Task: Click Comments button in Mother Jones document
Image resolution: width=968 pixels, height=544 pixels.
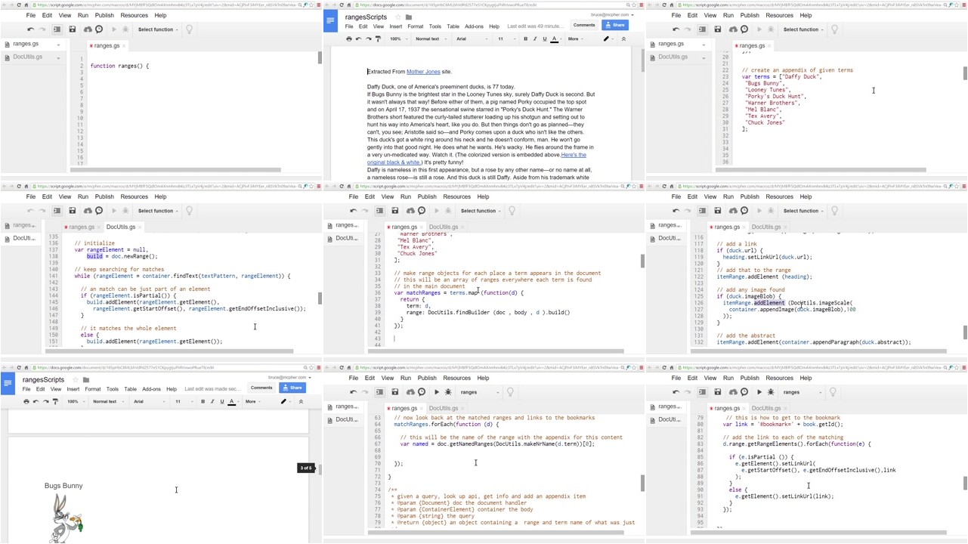Action: [584, 25]
